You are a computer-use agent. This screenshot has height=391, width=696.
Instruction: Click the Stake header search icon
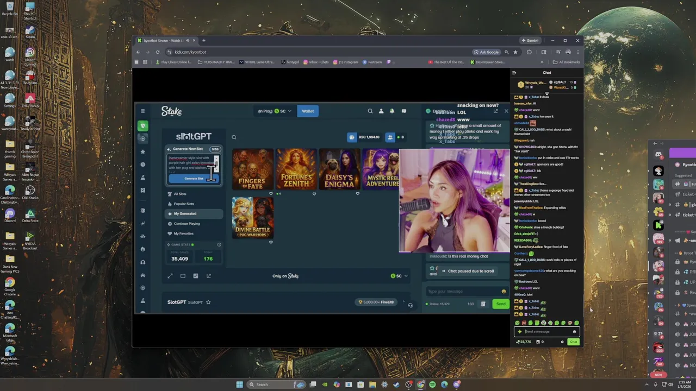tap(370, 111)
